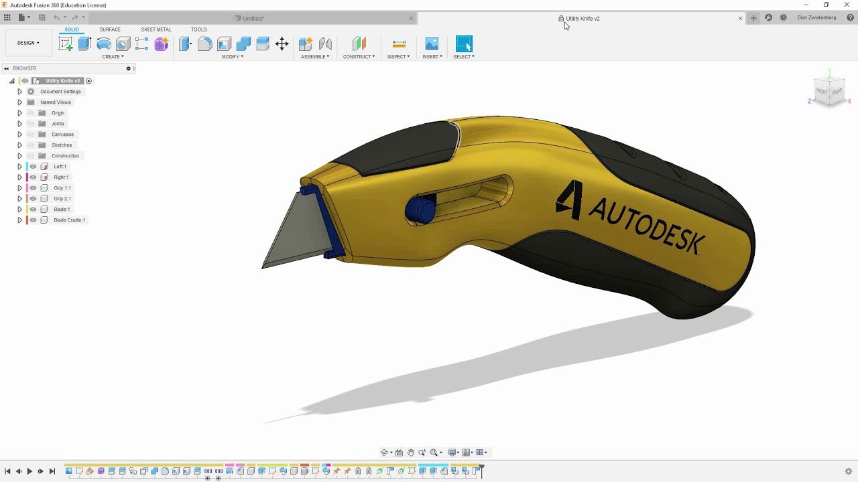Choose the Fillet tool
The width and height of the screenshot is (858, 482).
(205, 44)
